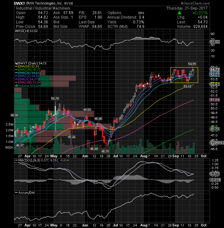Click the EMA(9) 54.27 legend entry

click(26, 79)
